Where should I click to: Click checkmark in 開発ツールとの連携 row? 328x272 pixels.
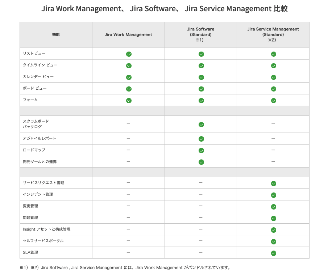coord(201,162)
